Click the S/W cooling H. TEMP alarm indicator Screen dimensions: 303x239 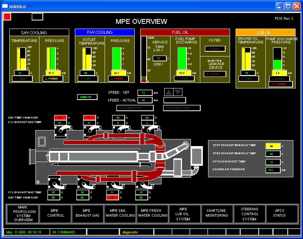coord(22,78)
